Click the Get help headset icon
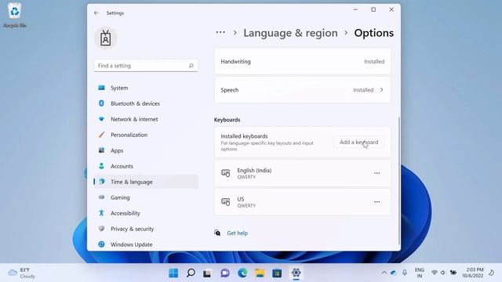502x282 pixels. tap(217, 233)
